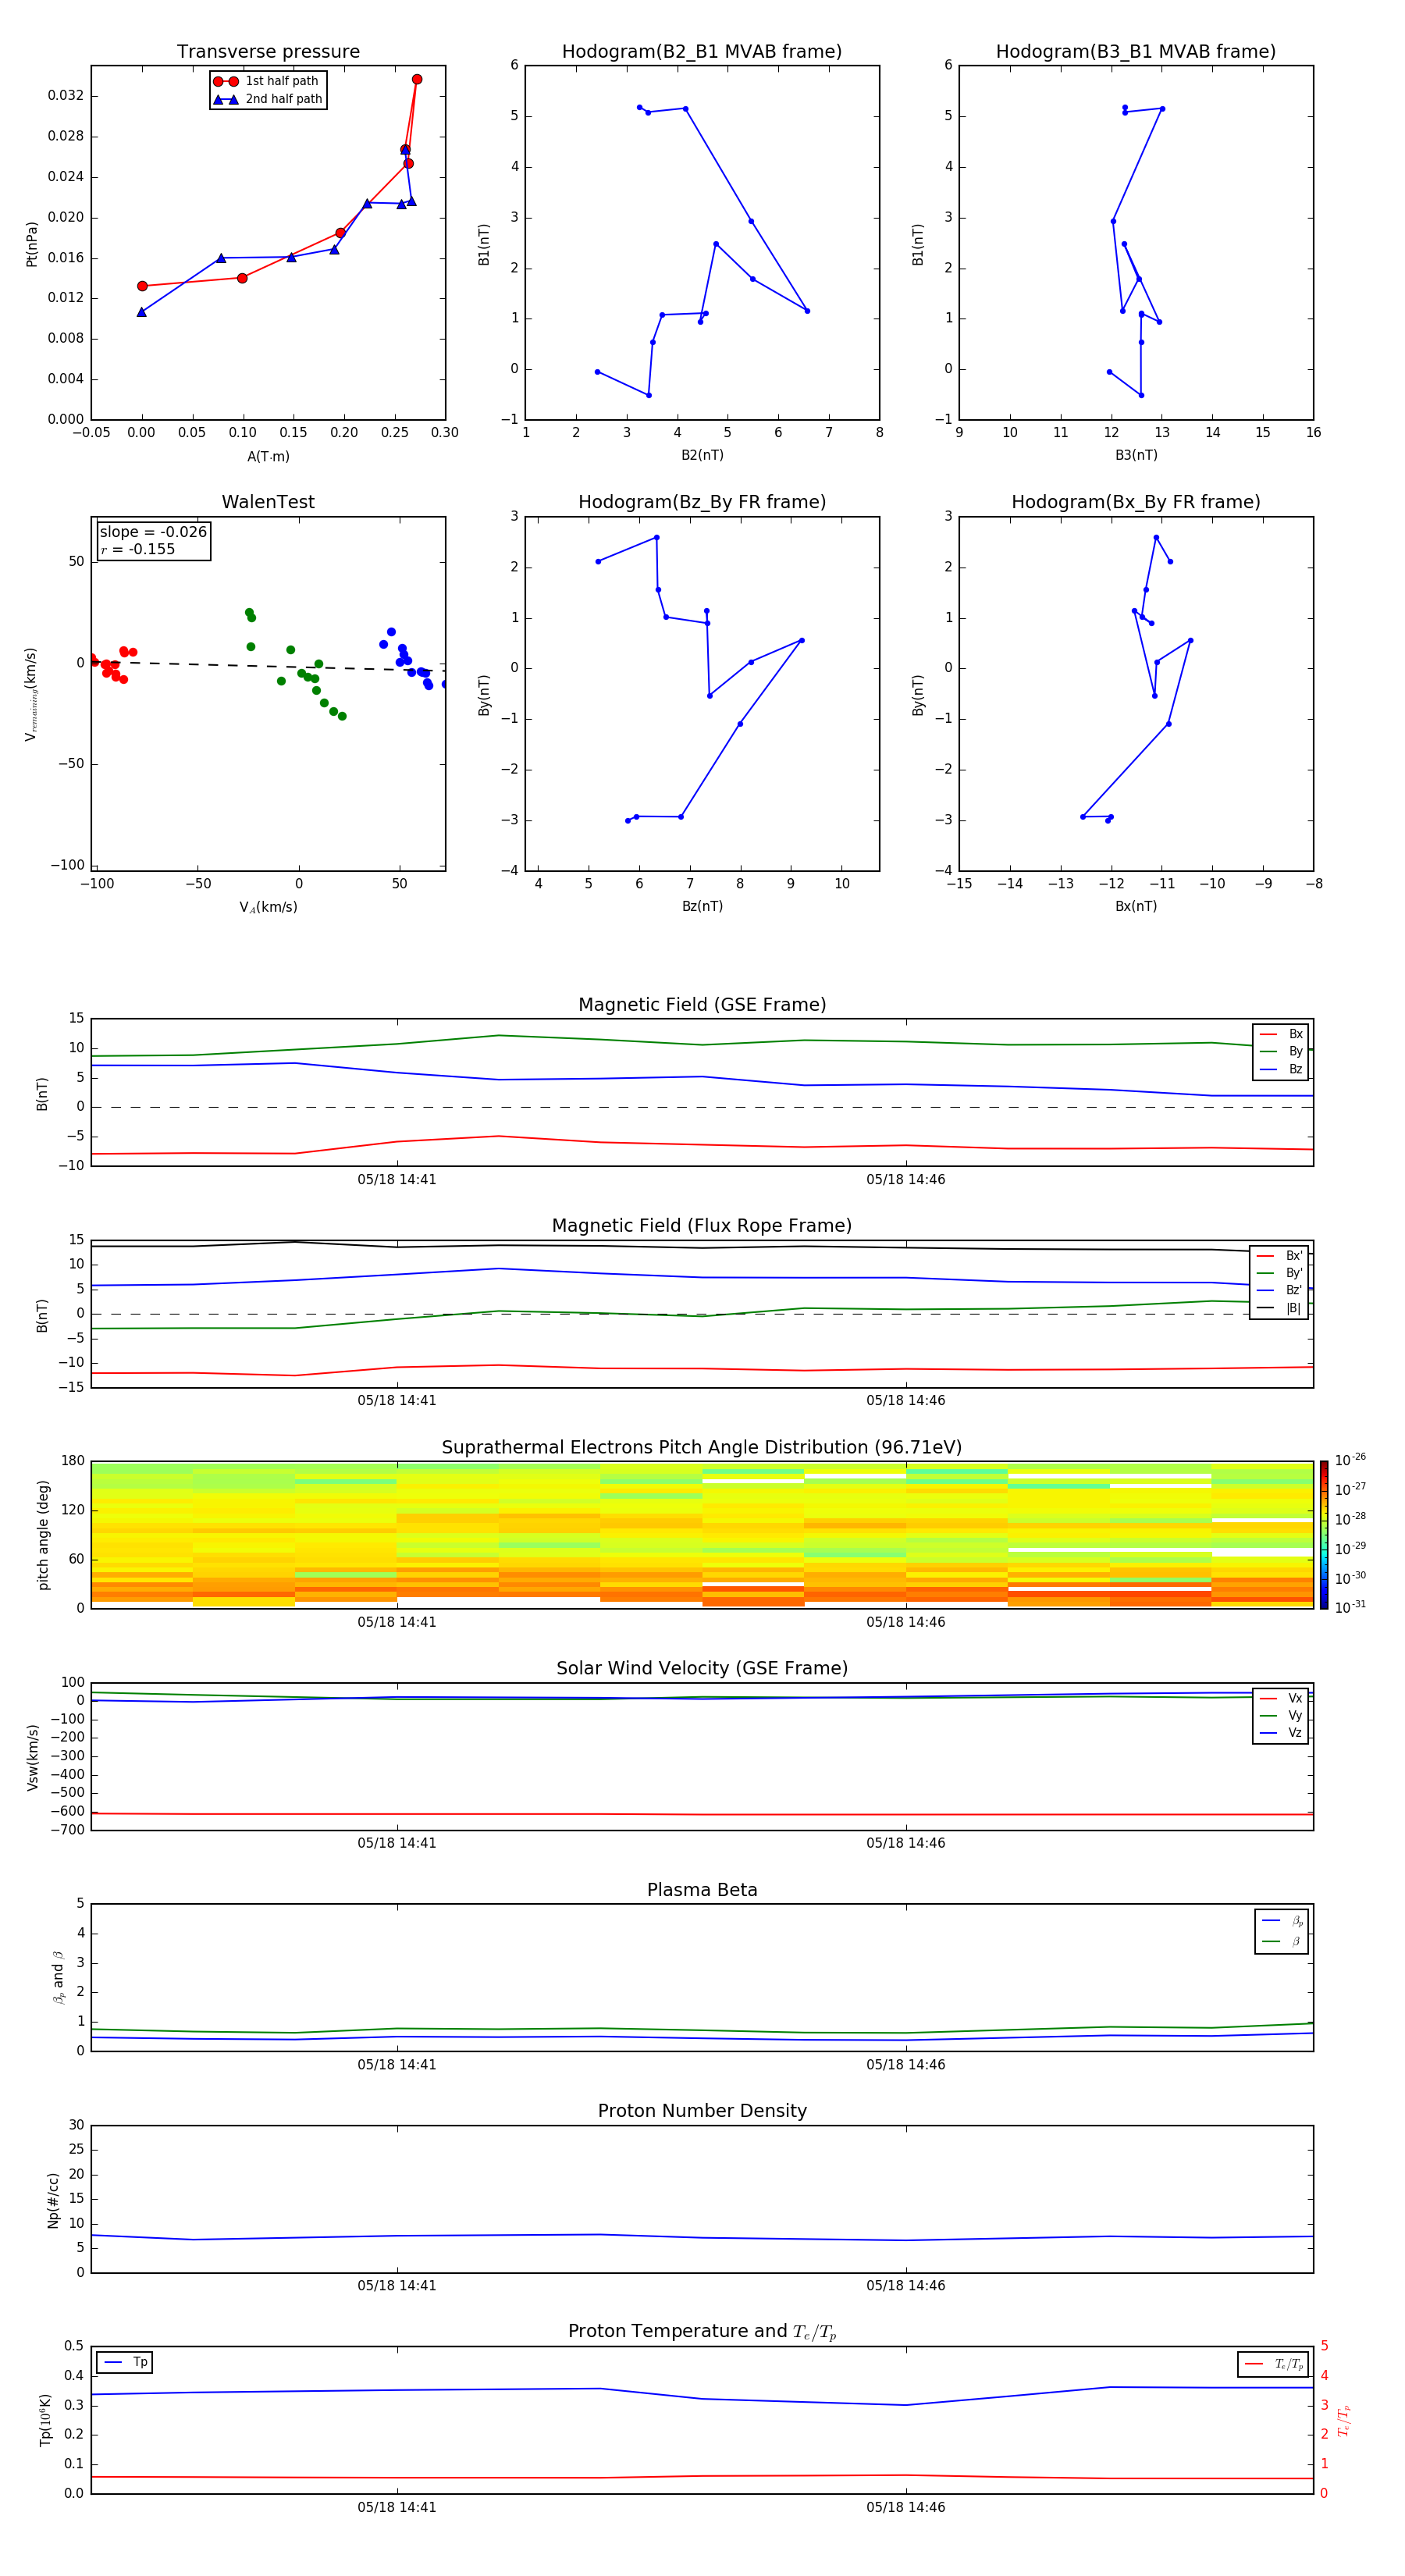This screenshot has width=1405, height=2576.
Task: Click the 'Vx' legend entry
Action: pyautogui.click(x=1281, y=1698)
